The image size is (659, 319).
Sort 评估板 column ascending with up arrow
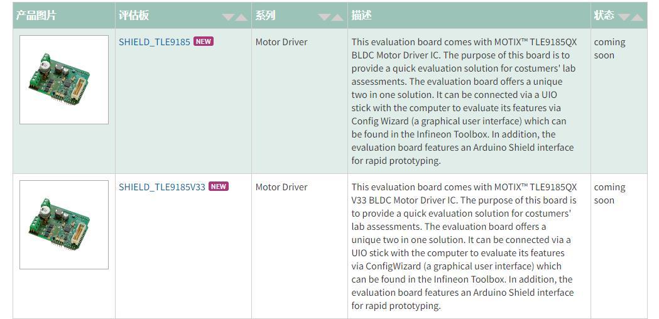point(241,17)
